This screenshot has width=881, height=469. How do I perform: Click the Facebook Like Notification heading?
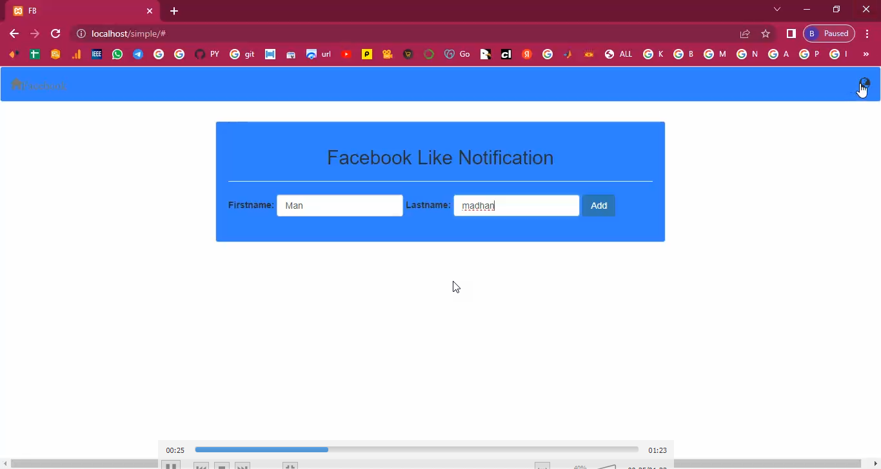click(440, 158)
